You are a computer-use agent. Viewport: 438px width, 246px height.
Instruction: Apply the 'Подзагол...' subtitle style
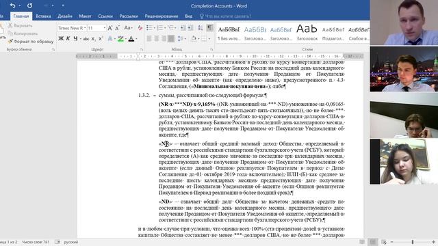[x=333, y=33]
